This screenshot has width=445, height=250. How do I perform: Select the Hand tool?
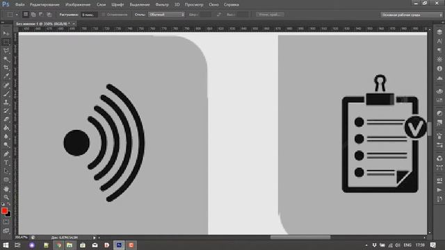(6, 189)
